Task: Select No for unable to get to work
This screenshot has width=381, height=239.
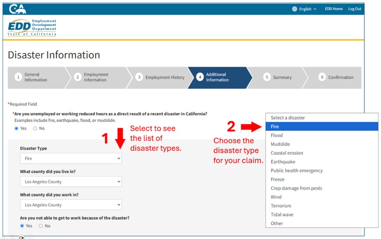Action: 41,226
